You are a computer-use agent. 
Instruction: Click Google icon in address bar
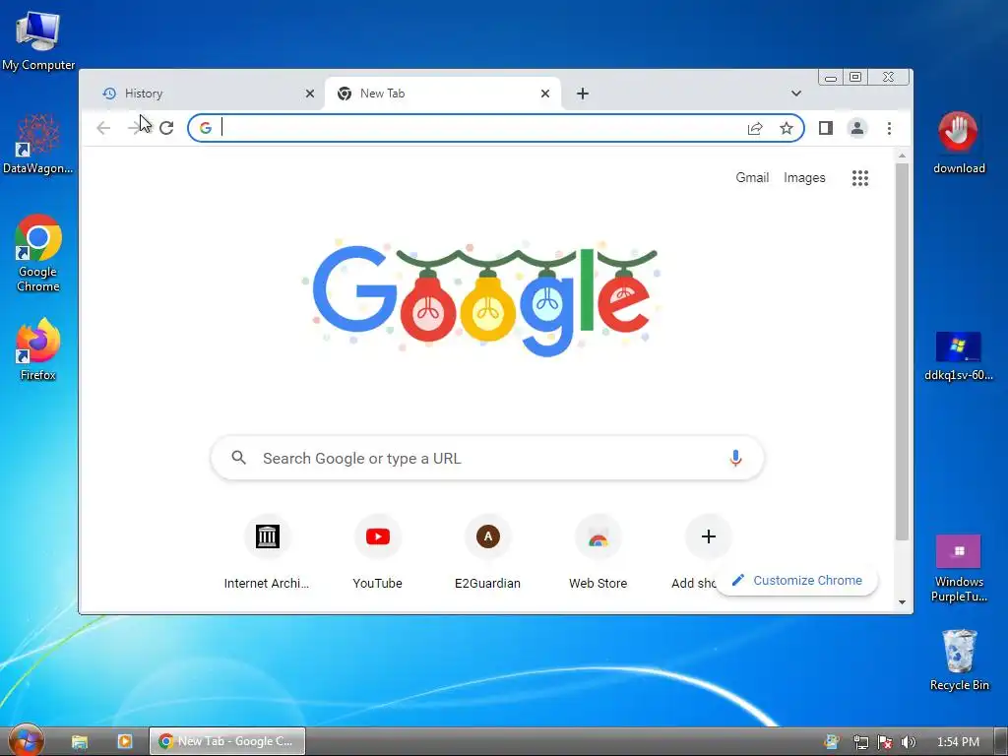coord(205,128)
